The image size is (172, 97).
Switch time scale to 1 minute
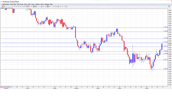click(11, 7)
